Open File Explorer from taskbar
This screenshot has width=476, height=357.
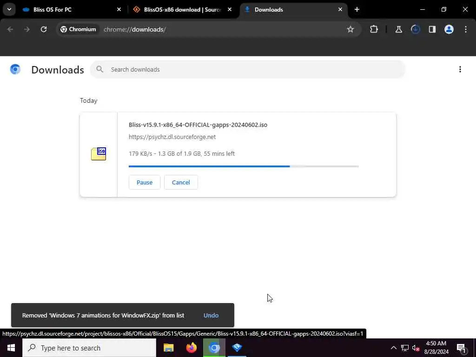(168, 348)
